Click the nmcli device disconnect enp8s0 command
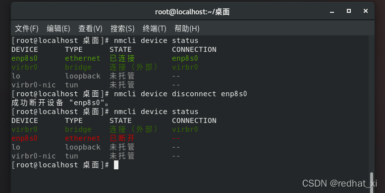Image resolution: width=385 pixels, height=193 pixels. [180, 94]
